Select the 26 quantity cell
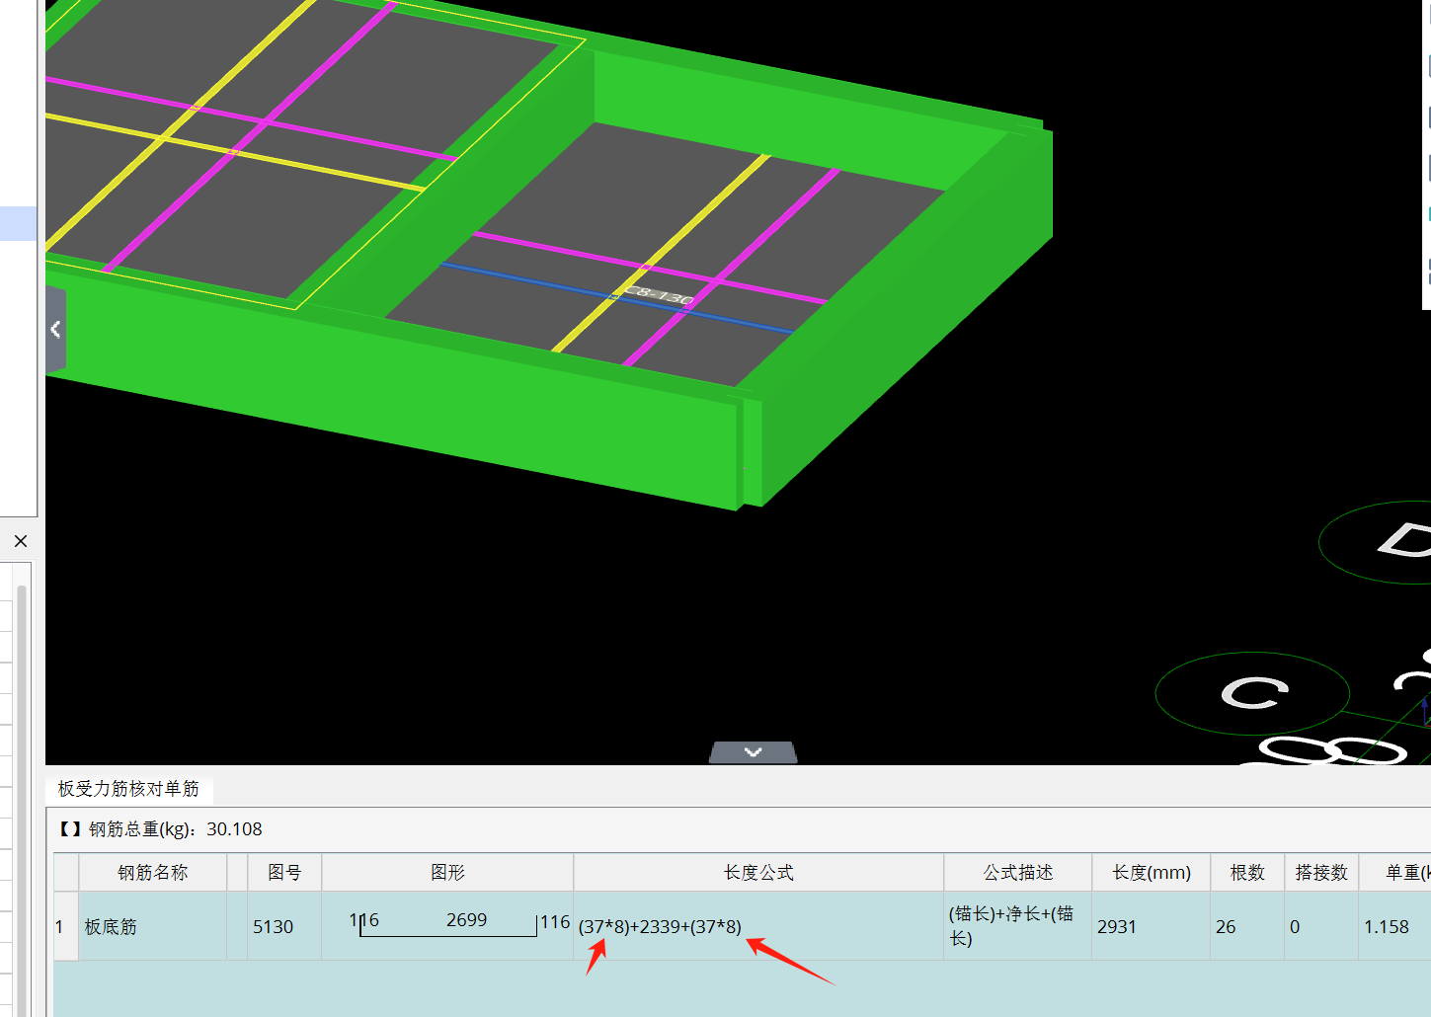Viewport: 1431px width, 1017px height. (x=1247, y=926)
